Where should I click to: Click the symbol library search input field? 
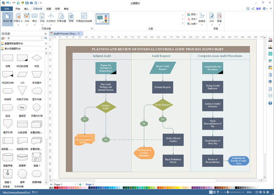pos(25,38)
